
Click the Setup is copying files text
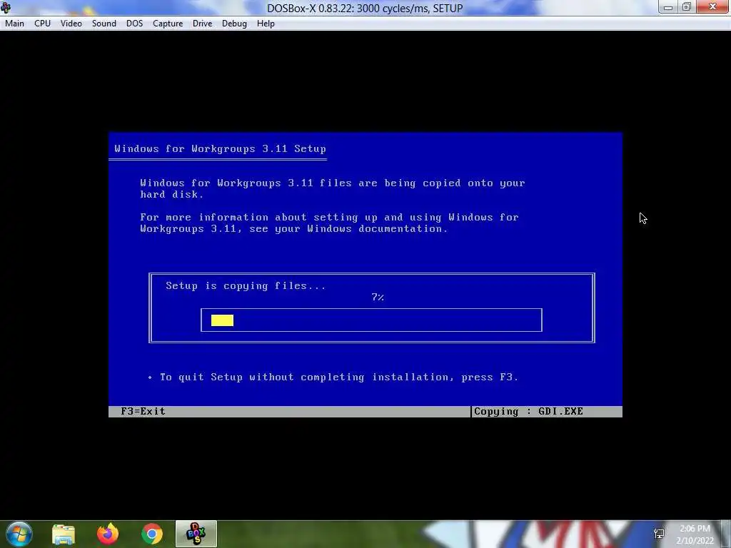[x=246, y=285]
